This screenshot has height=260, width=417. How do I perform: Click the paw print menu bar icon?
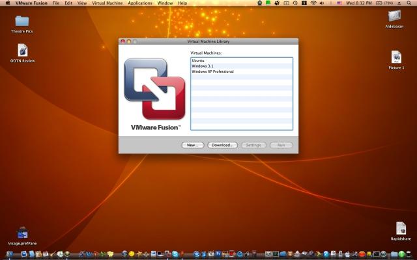pos(277,3)
